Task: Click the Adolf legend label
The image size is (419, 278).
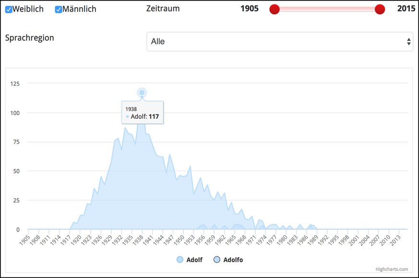Action: [x=194, y=260]
